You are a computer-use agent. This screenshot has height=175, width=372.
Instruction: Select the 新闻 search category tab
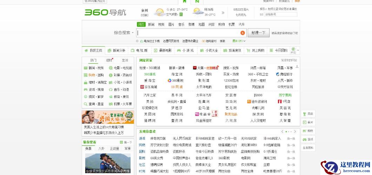pyautogui.click(x=151, y=25)
